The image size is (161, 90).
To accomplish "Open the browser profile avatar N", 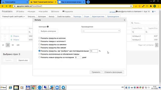I will (154, 6).
